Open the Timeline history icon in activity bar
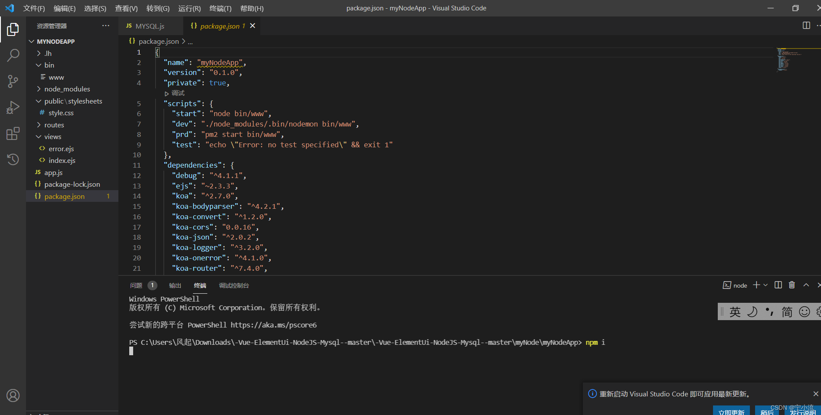Screen dimensions: 821x415 click(x=13, y=159)
